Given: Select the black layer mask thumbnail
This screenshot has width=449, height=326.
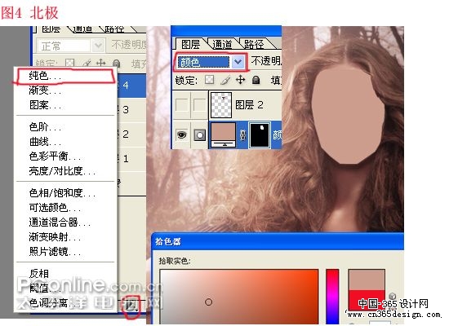Looking at the screenshot, I should [260, 135].
